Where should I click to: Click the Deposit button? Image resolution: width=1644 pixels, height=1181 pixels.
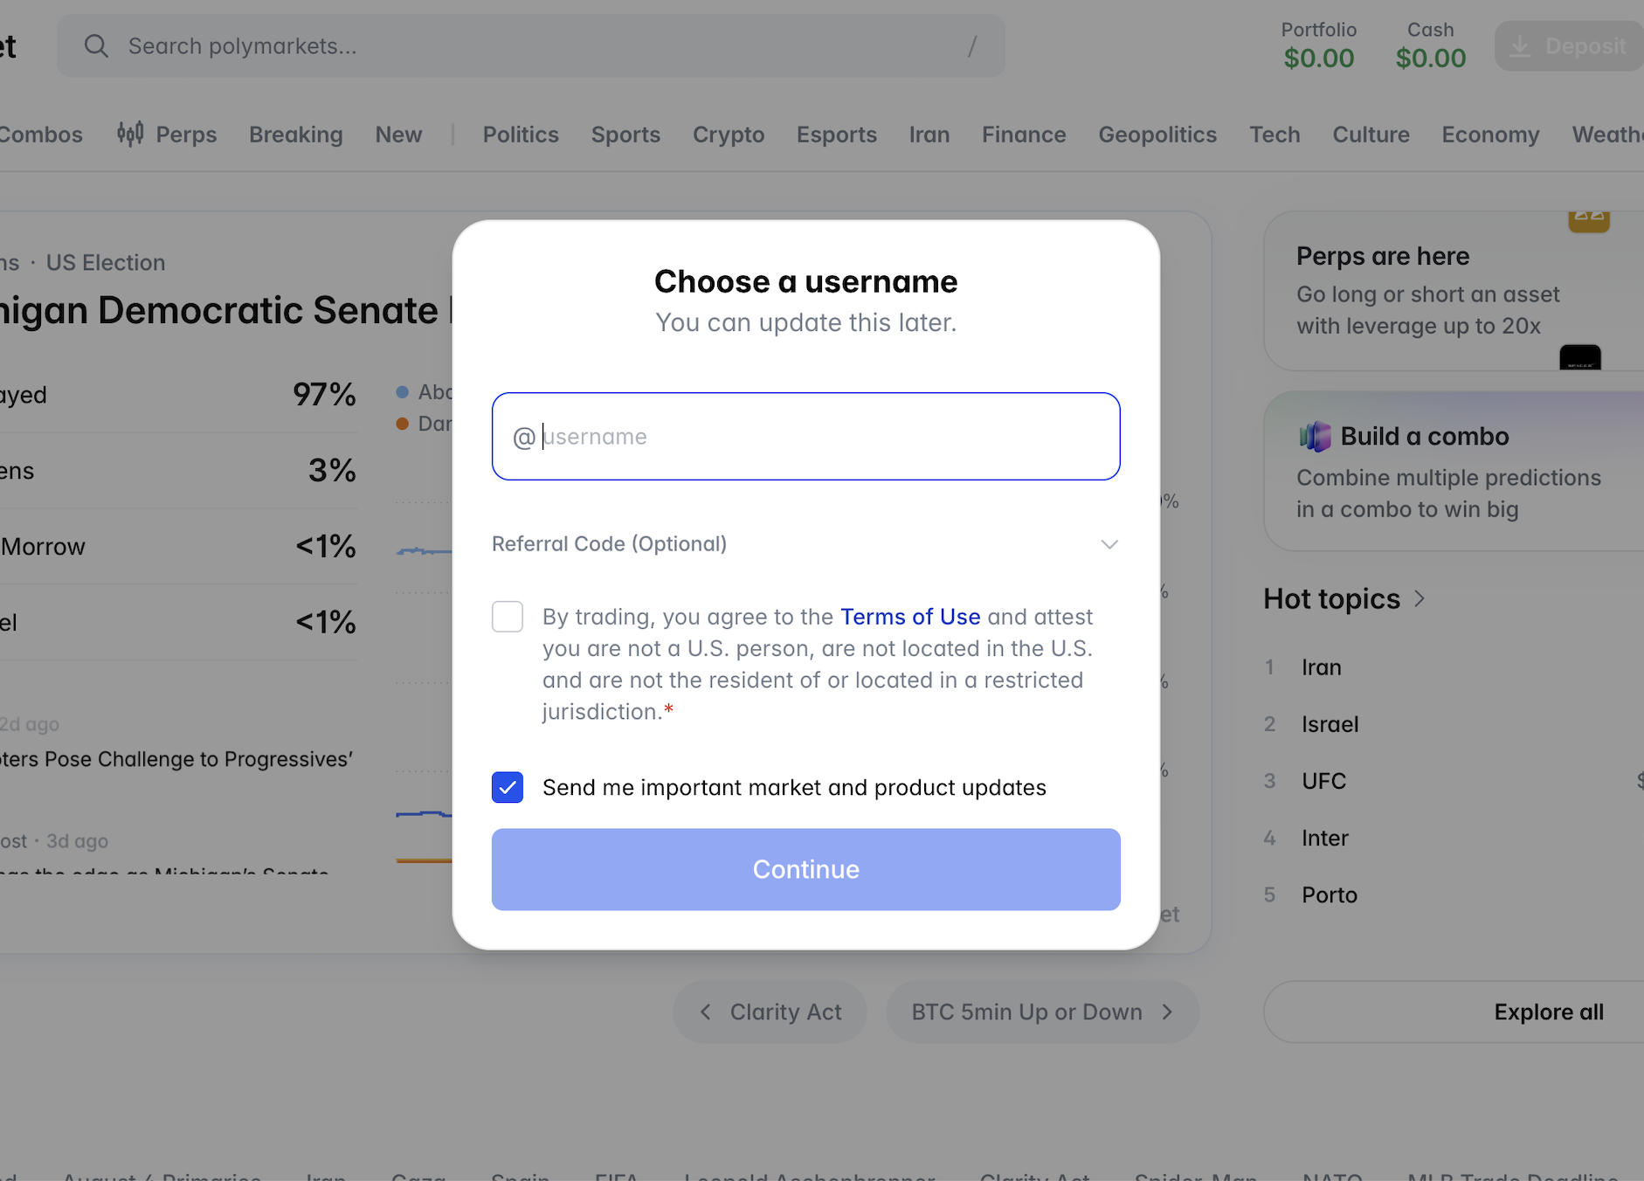(x=1569, y=46)
